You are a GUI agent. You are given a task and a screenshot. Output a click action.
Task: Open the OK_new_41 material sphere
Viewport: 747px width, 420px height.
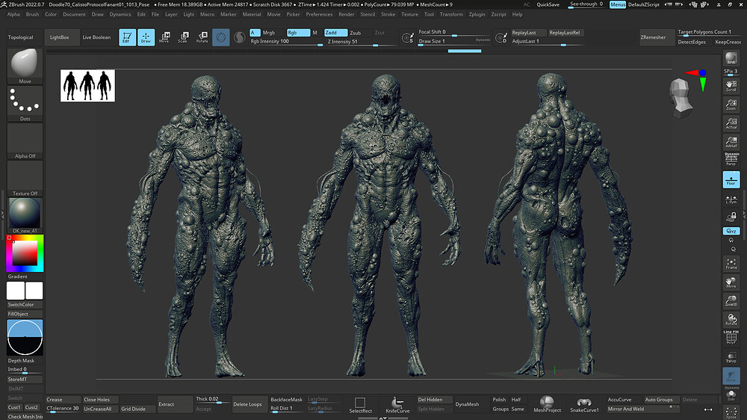tap(25, 215)
